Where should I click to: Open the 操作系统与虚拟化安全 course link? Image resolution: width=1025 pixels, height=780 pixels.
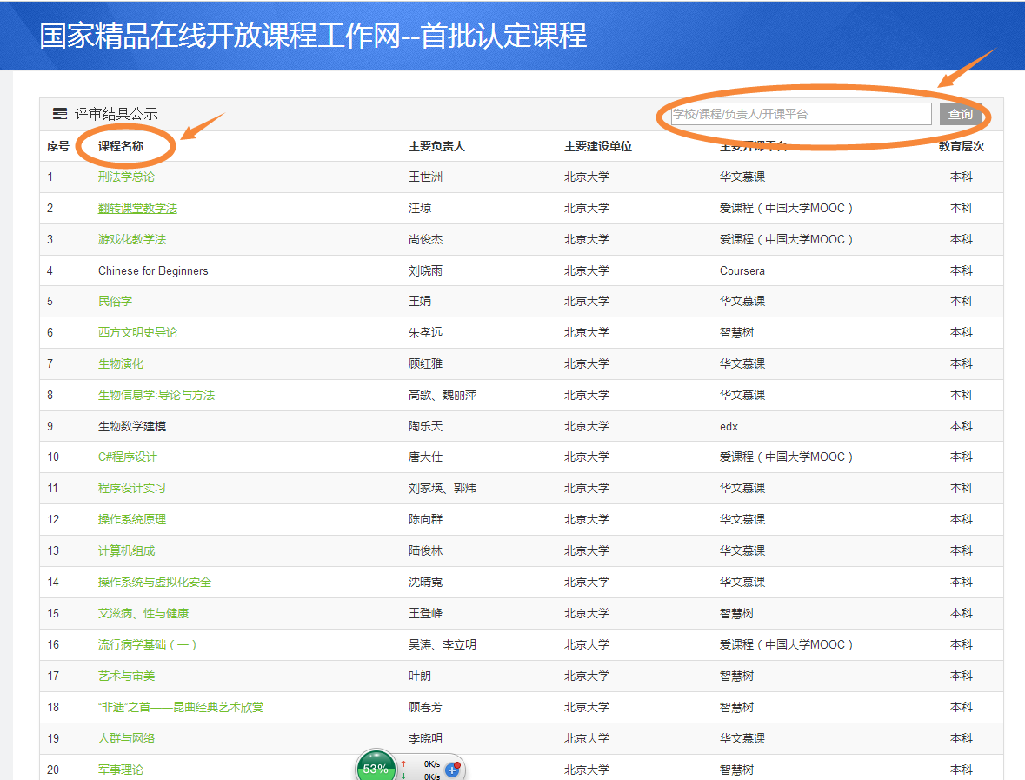tap(154, 582)
